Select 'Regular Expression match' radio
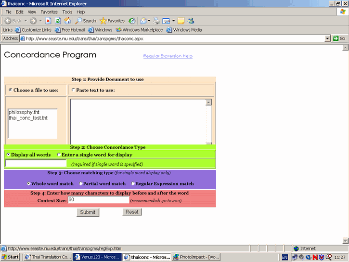This screenshot has height=262, width=349. tap(133, 183)
